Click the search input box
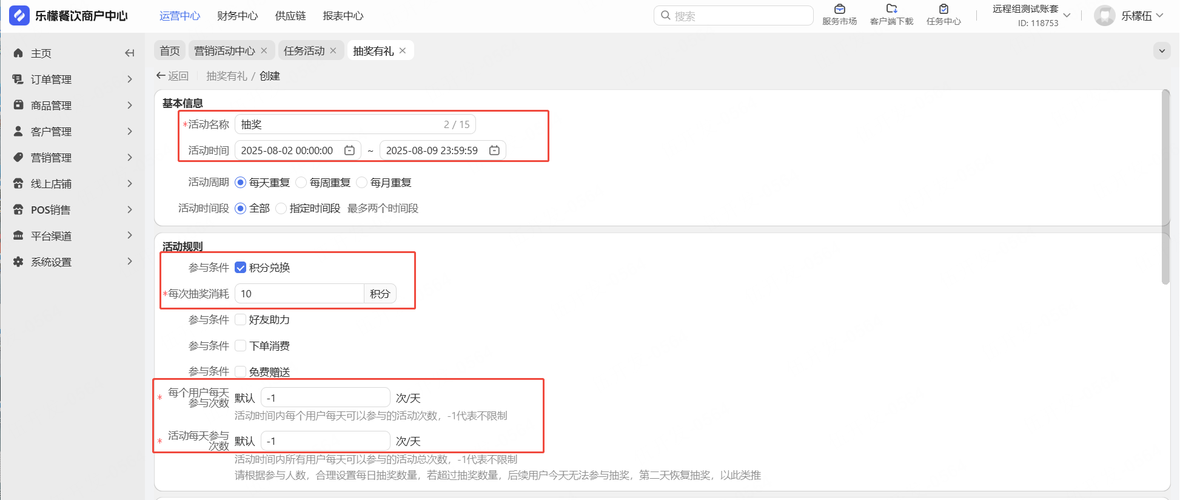 pos(734,16)
